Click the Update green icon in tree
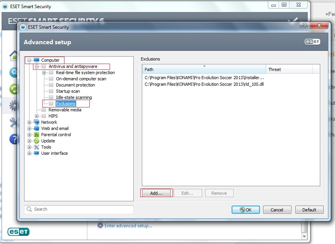 coord(37,141)
